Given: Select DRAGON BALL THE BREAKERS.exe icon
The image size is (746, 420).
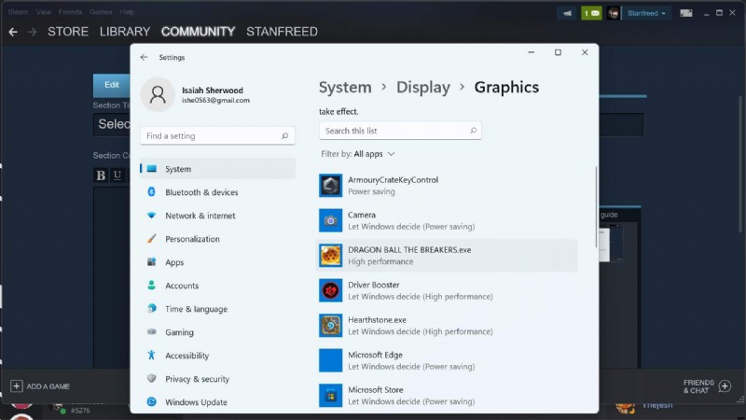Looking at the screenshot, I should [x=330, y=255].
